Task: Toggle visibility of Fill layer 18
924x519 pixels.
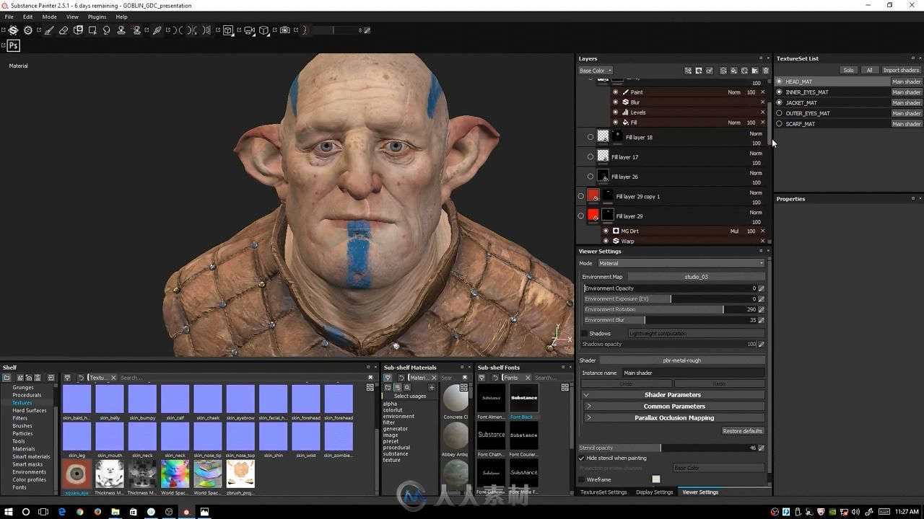Action: click(590, 137)
